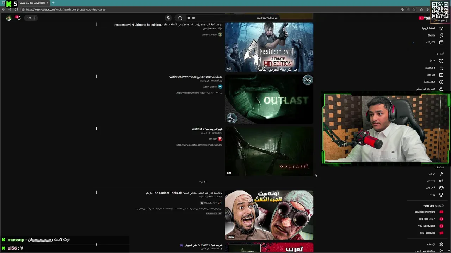Open the Outlast Trials video thumbnail

pyautogui.click(x=269, y=215)
